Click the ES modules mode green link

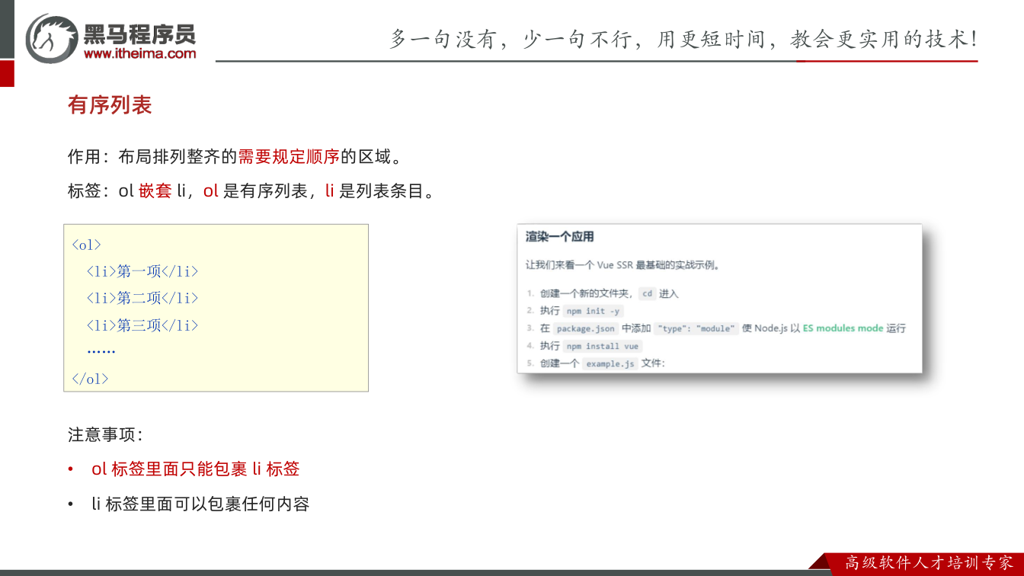click(x=843, y=328)
